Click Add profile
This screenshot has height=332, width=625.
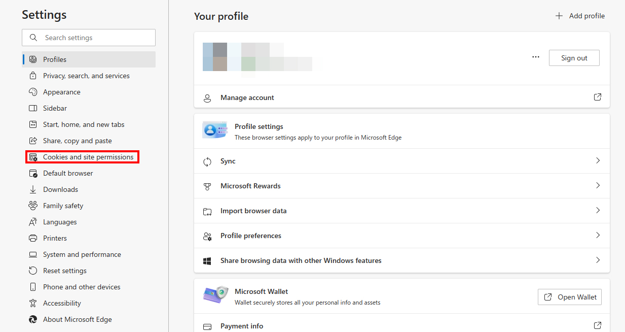(x=580, y=16)
